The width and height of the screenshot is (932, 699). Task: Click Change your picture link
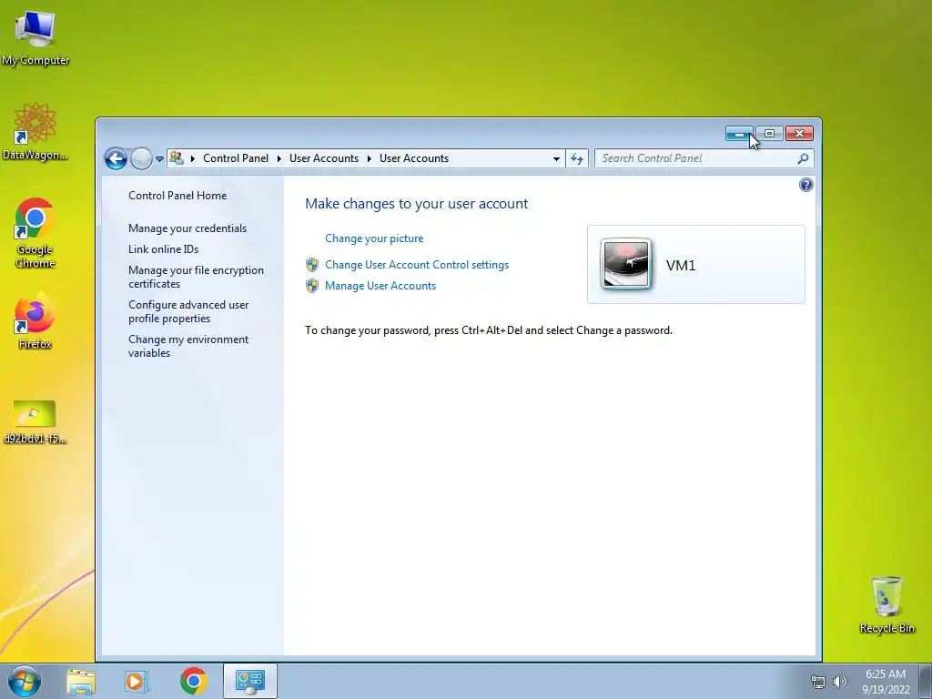coord(374,238)
